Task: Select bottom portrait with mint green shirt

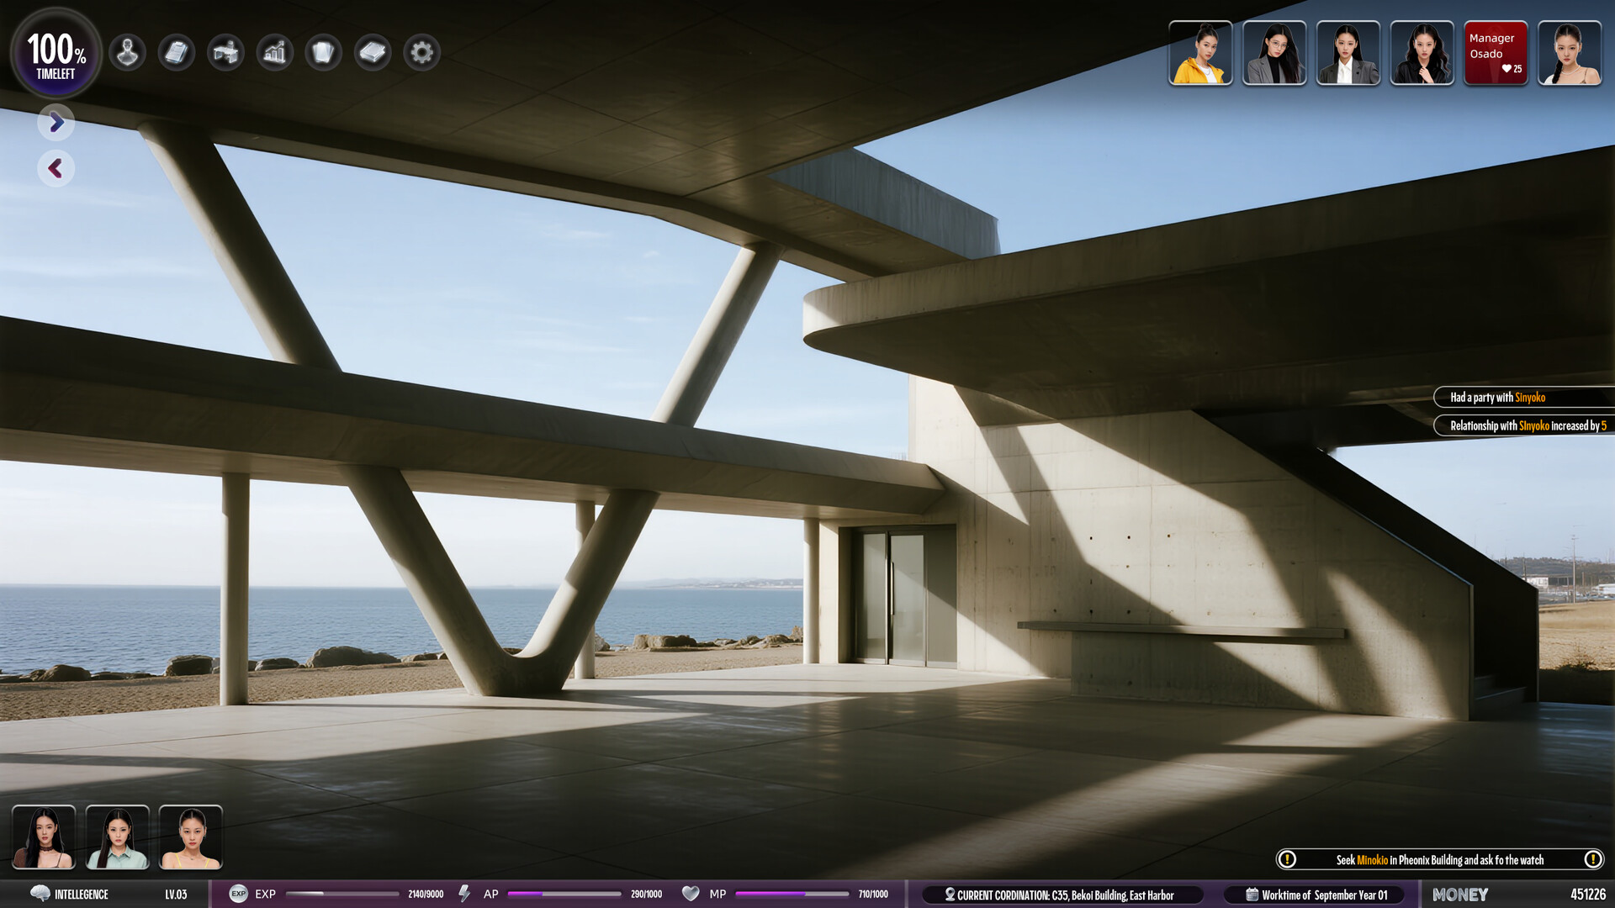Action: pyautogui.click(x=118, y=837)
